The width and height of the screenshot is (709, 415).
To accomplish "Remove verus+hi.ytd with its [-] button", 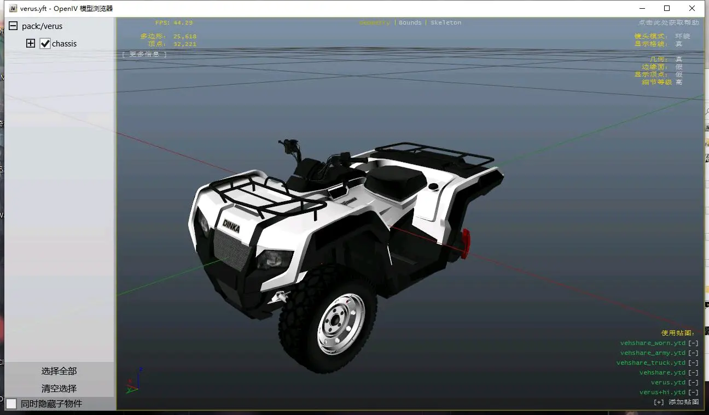I will (693, 393).
